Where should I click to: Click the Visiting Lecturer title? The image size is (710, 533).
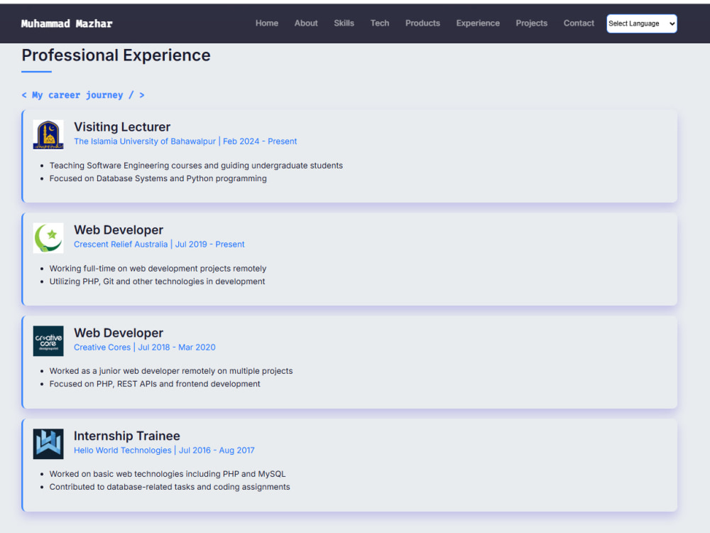tap(122, 127)
